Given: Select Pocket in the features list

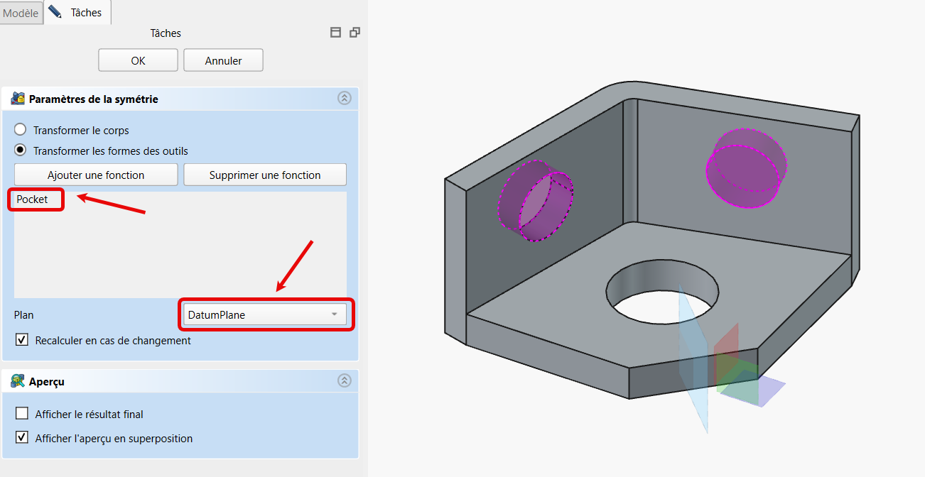Looking at the screenshot, I should pyautogui.click(x=33, y=199).
